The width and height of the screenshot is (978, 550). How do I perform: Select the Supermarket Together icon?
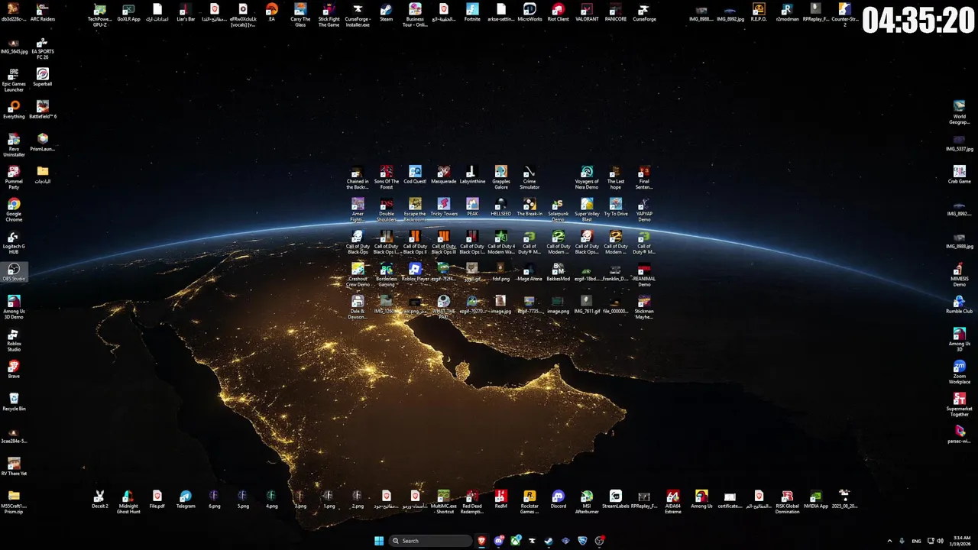point(959,404)
